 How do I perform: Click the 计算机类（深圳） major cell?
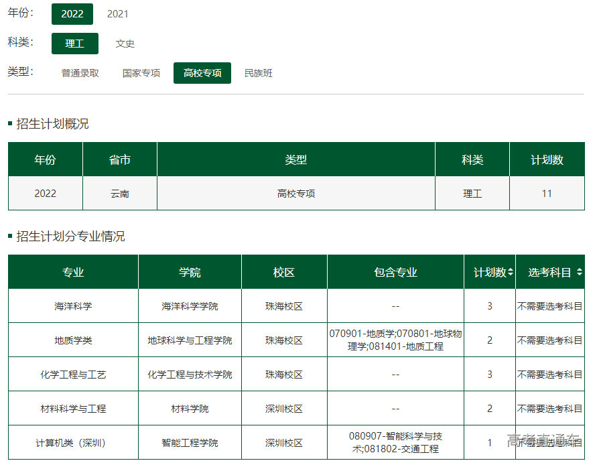pyautogui.click(x=73, y=443)
